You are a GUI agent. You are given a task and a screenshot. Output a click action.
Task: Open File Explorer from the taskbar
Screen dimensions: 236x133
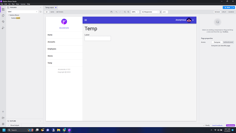tap(58, 130)
